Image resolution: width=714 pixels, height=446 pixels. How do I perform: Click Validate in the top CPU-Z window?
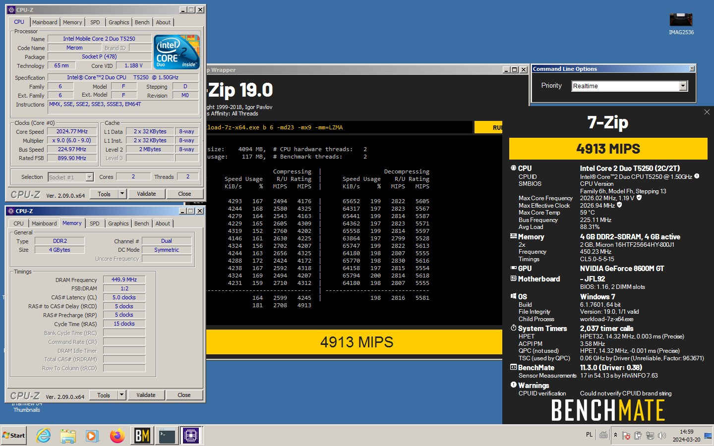[x=146, y=194]
